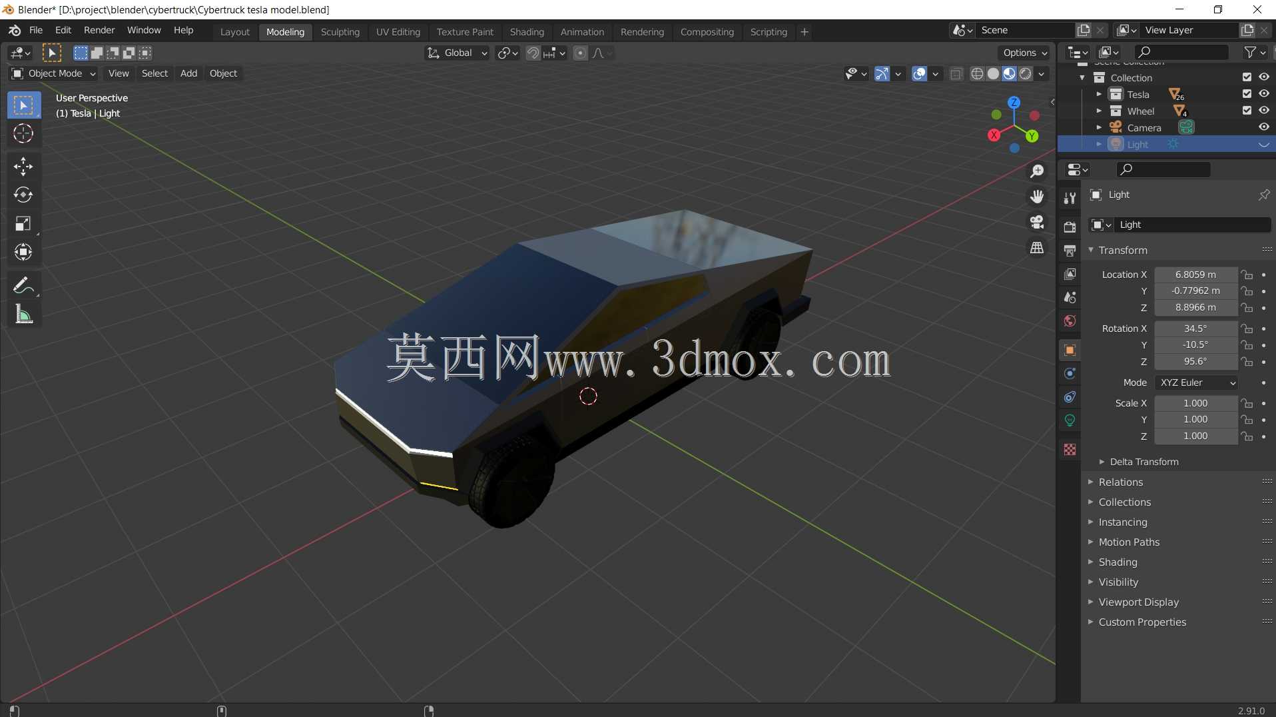The height and width of the screenshot is (717, 1276).
Task: Toggle proportional editing button
Action: tap(581, 53)
